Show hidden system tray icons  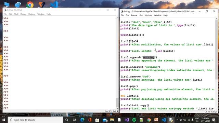pos(177,120)
